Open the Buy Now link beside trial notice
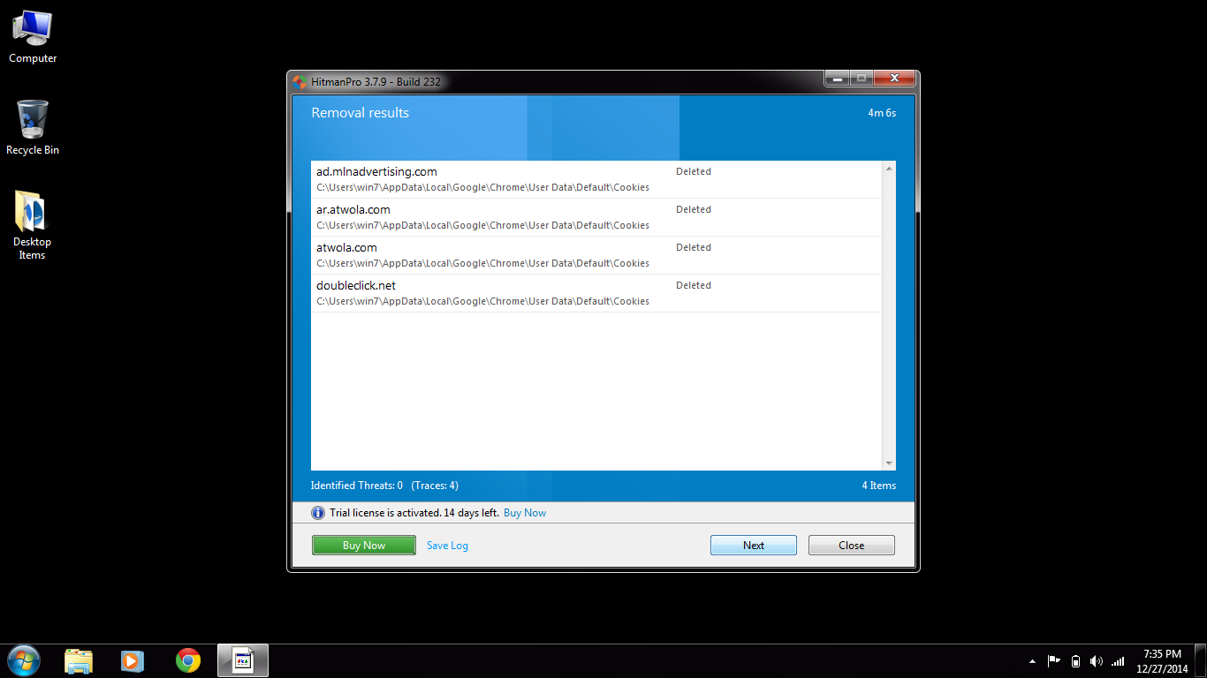 coord(525,513)
